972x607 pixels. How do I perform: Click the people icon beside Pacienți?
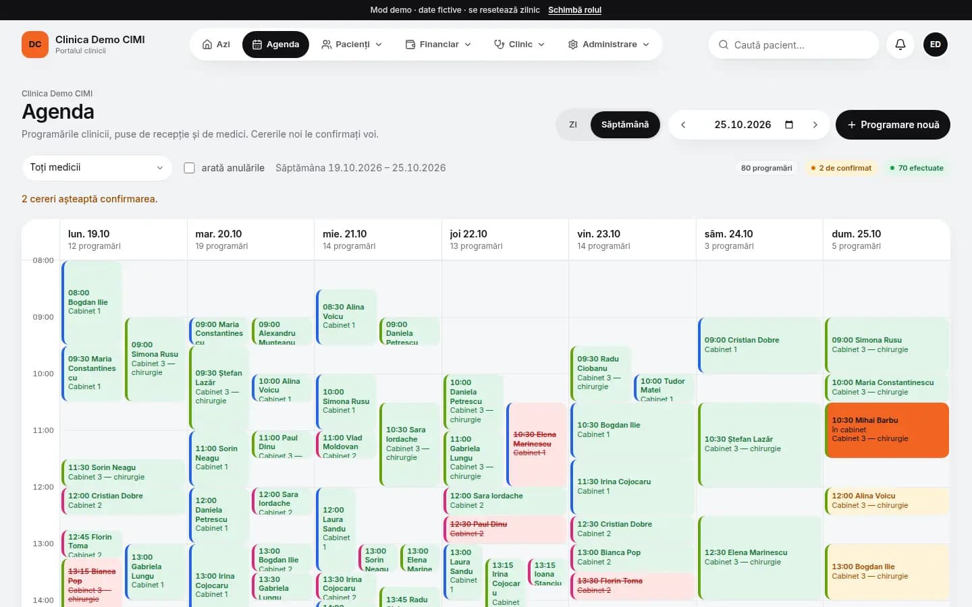327,45
